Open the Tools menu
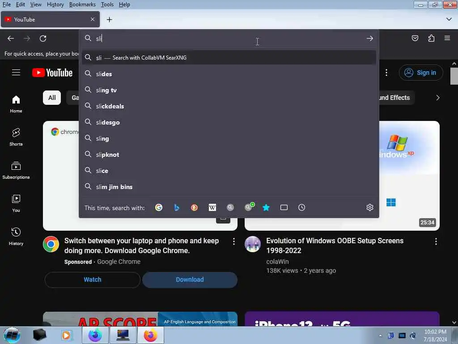The width and height of the screenshot is (458, 344). (107, 4)
